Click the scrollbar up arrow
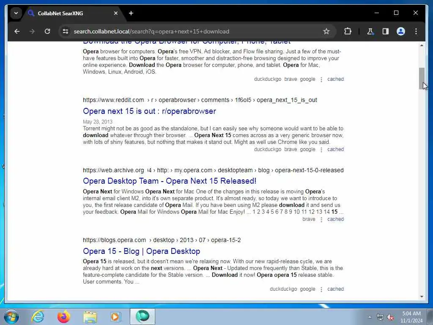 tap(422, 45)
